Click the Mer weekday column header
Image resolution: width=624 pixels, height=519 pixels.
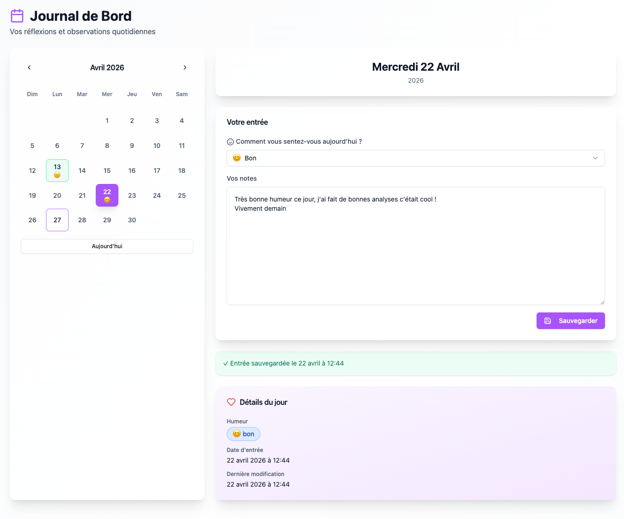click(x=107, y=94)
